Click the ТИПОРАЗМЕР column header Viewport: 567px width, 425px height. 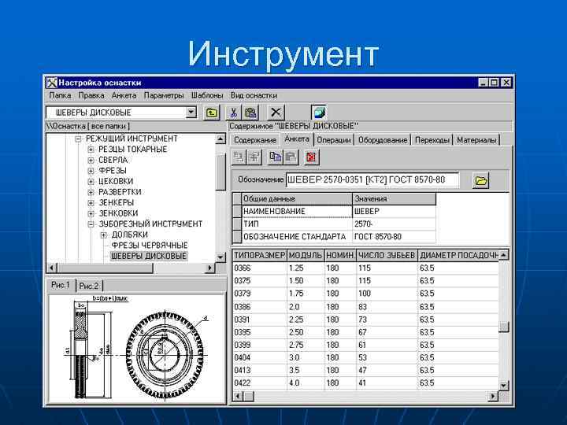tap(259, 256)
